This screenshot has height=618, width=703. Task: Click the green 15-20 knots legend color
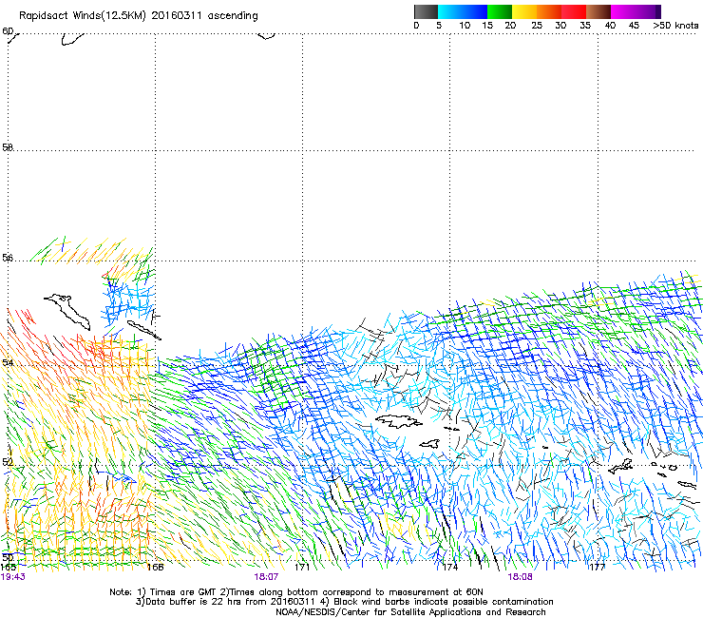pos(500,11)
